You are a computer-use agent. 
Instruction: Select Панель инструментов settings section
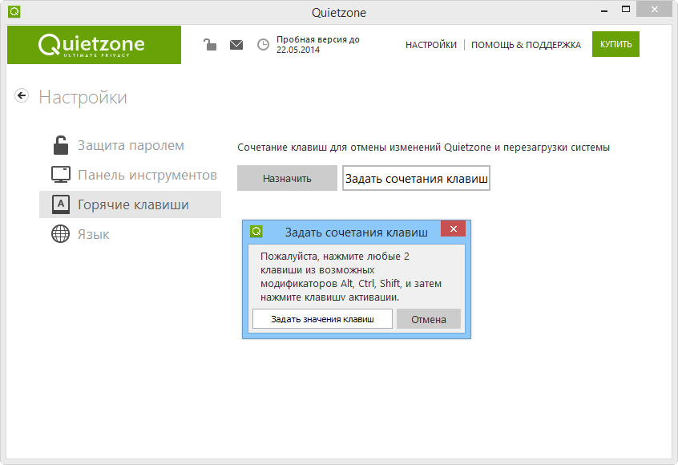[131, 175]
